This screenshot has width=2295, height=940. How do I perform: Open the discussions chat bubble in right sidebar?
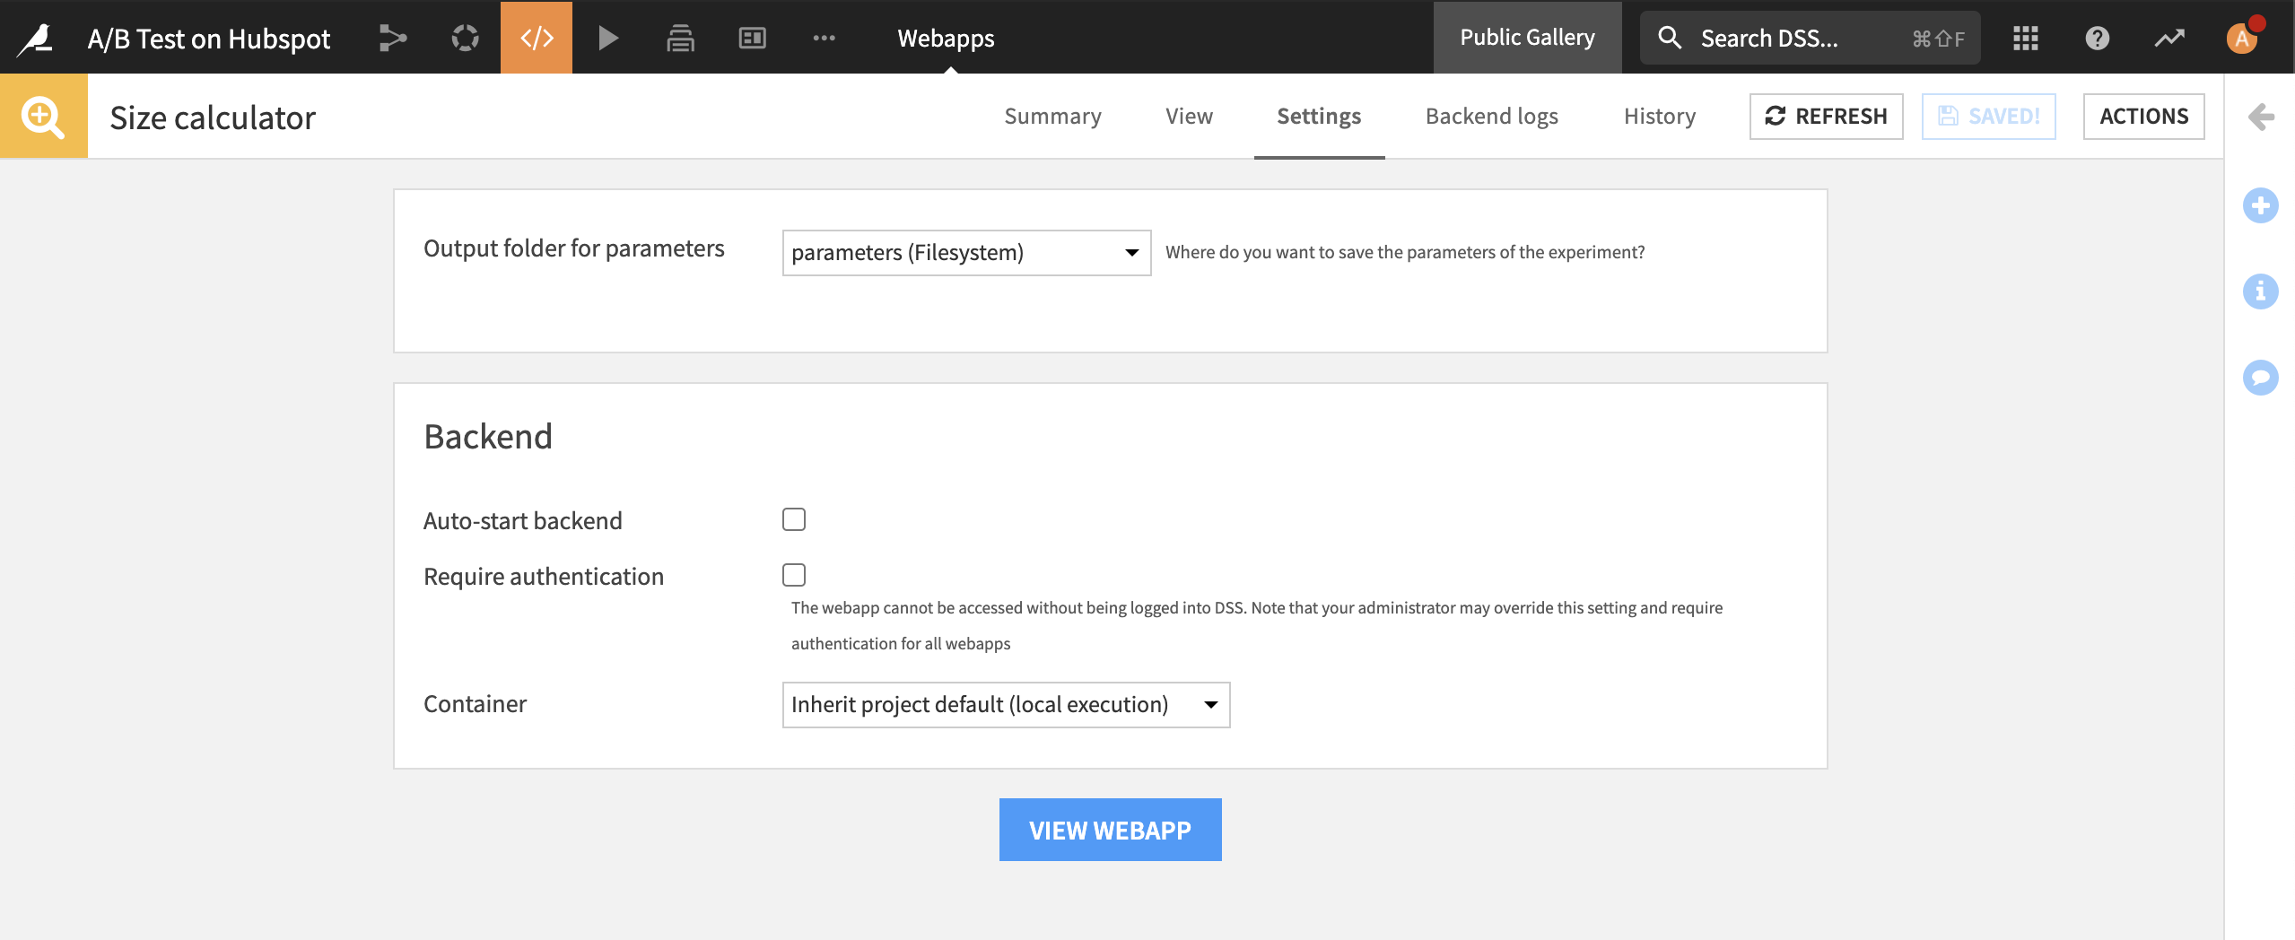[x=2262, y=378]
